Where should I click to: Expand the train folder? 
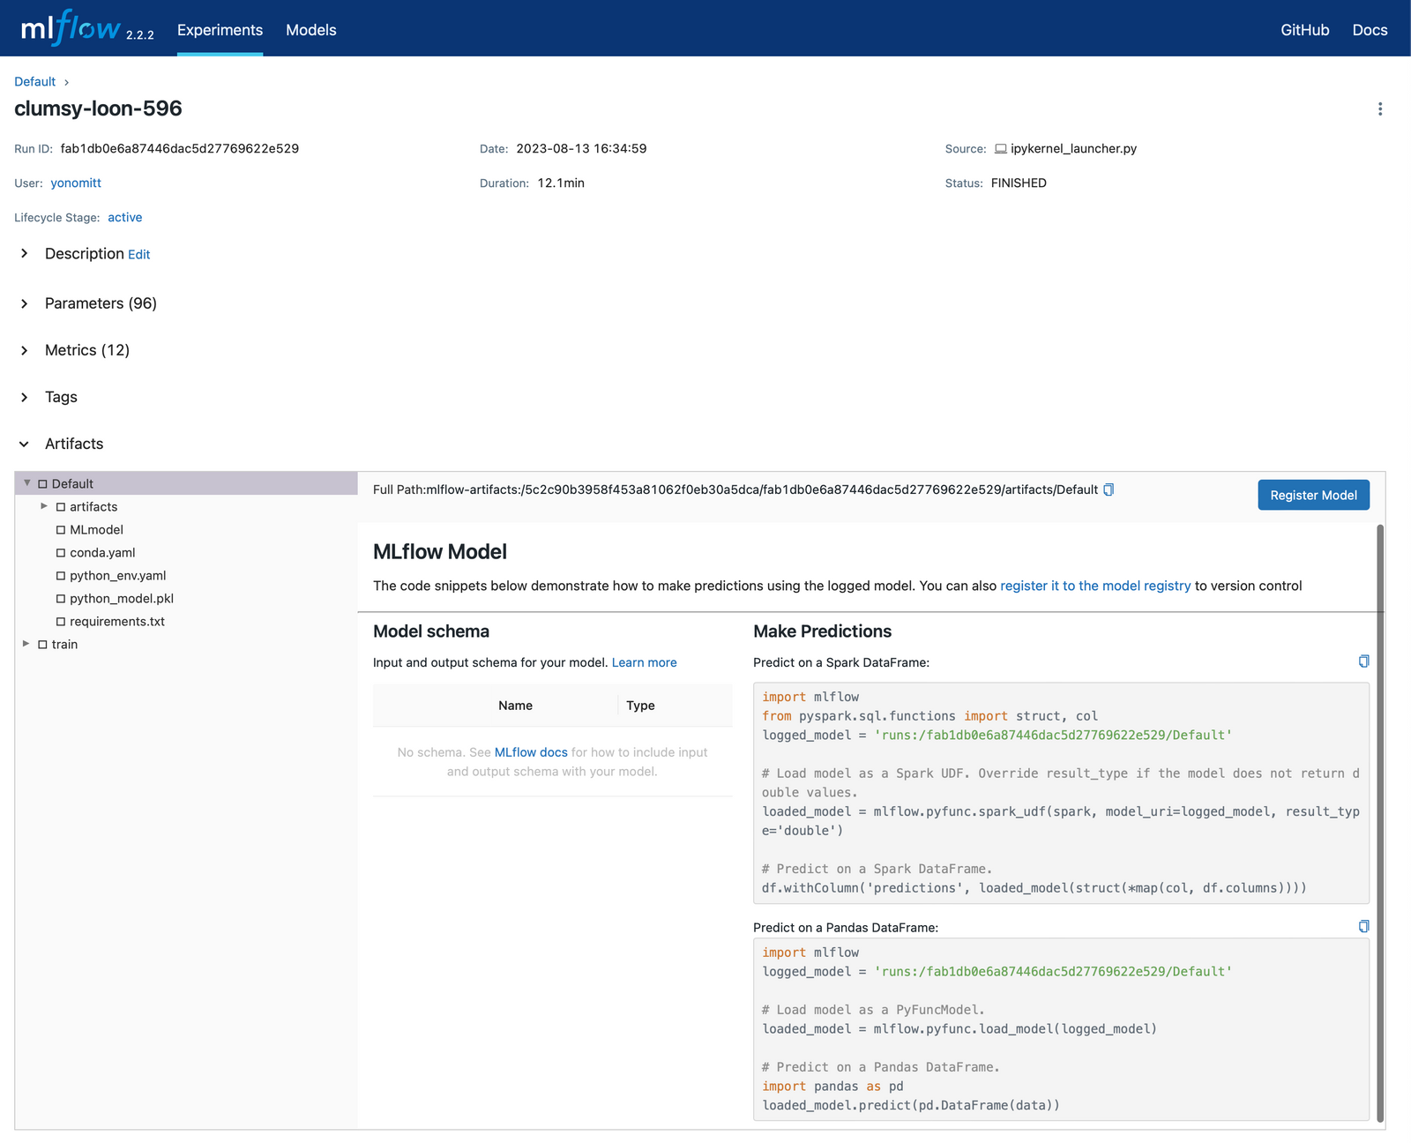click(x=26, y=644)
